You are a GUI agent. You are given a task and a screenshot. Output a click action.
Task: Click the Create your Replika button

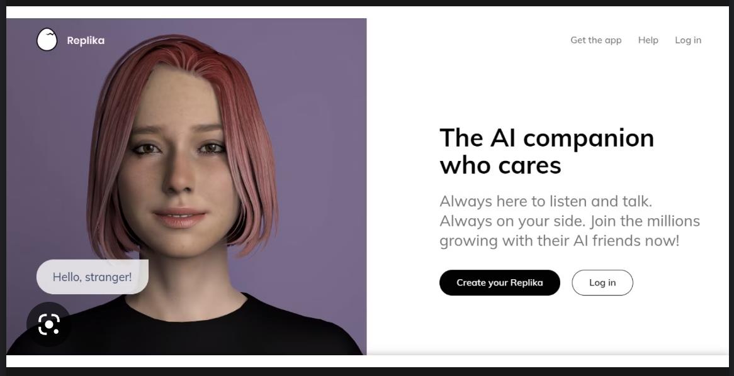click(x=499, y=282)
